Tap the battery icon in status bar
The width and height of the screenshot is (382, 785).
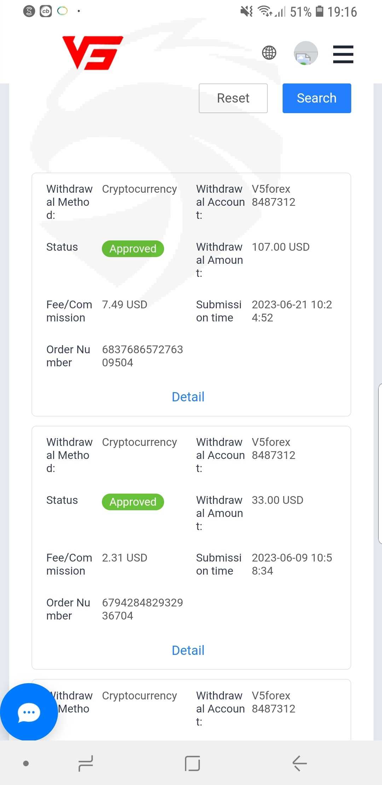[x=319, y=11]
